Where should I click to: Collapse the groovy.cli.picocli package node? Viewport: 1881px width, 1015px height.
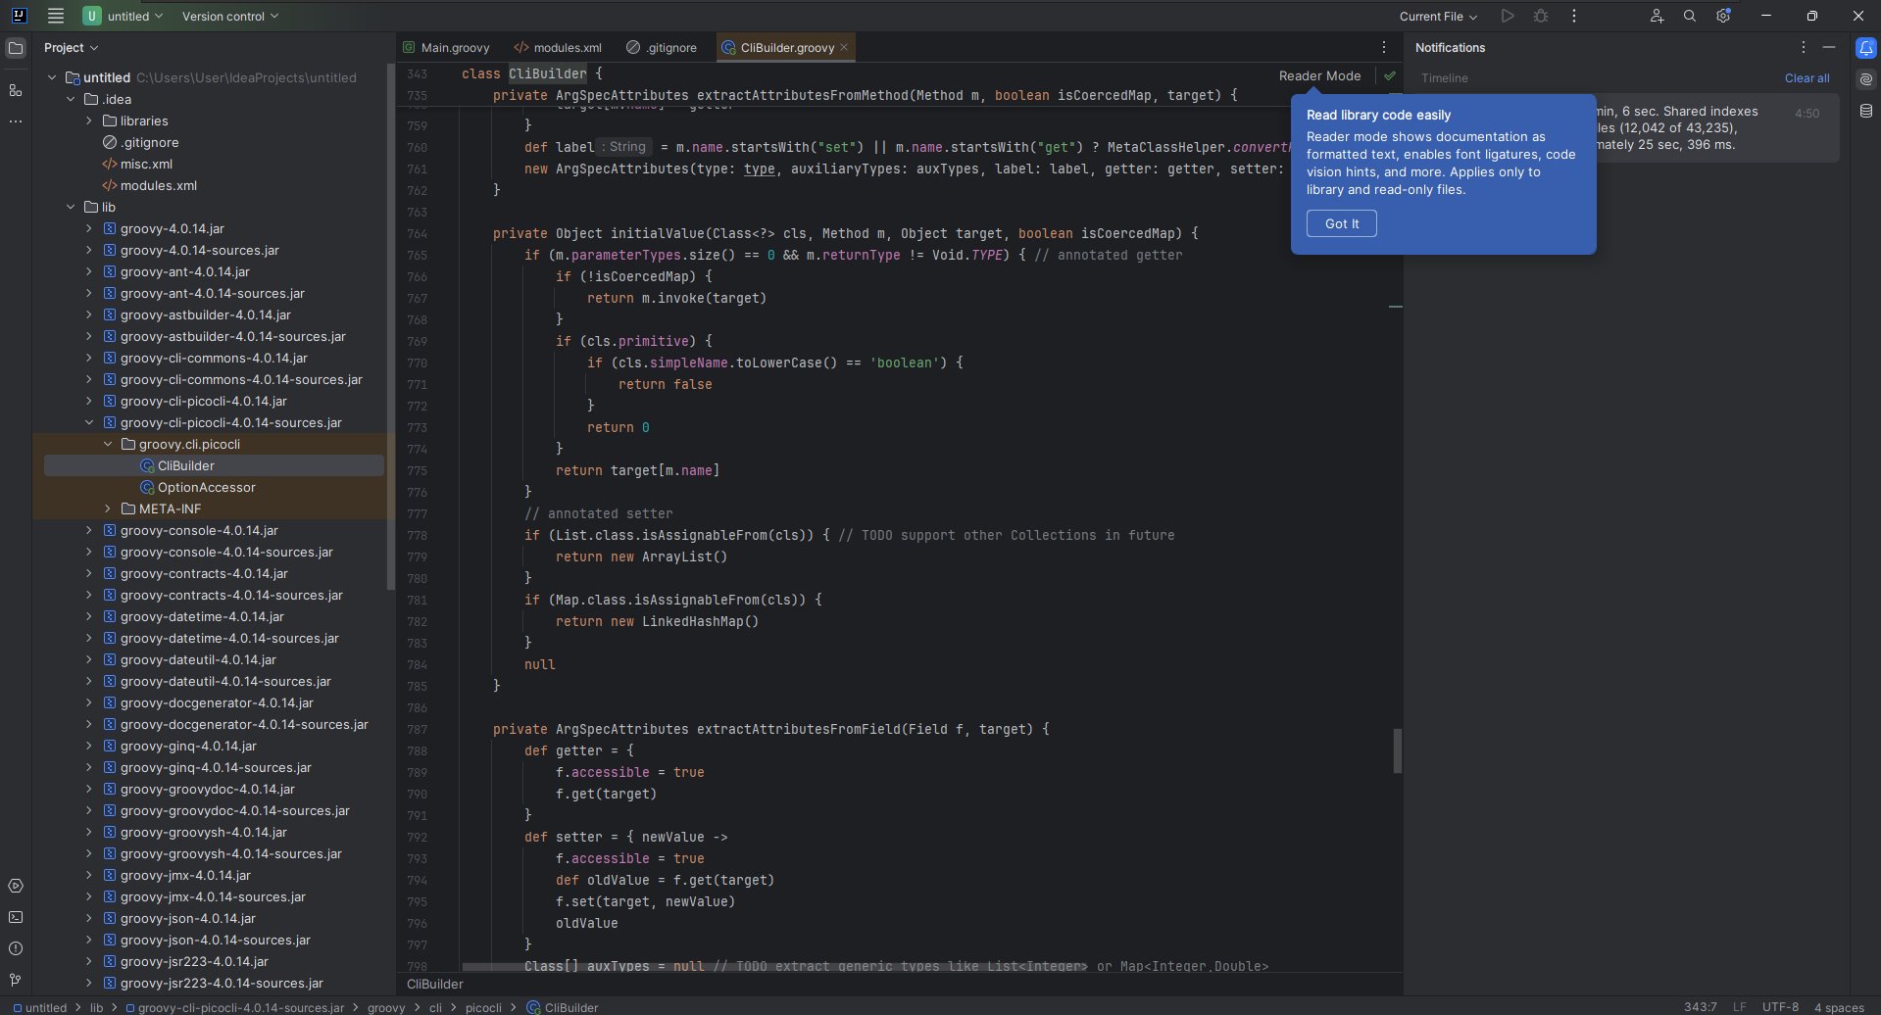point(108,445)
